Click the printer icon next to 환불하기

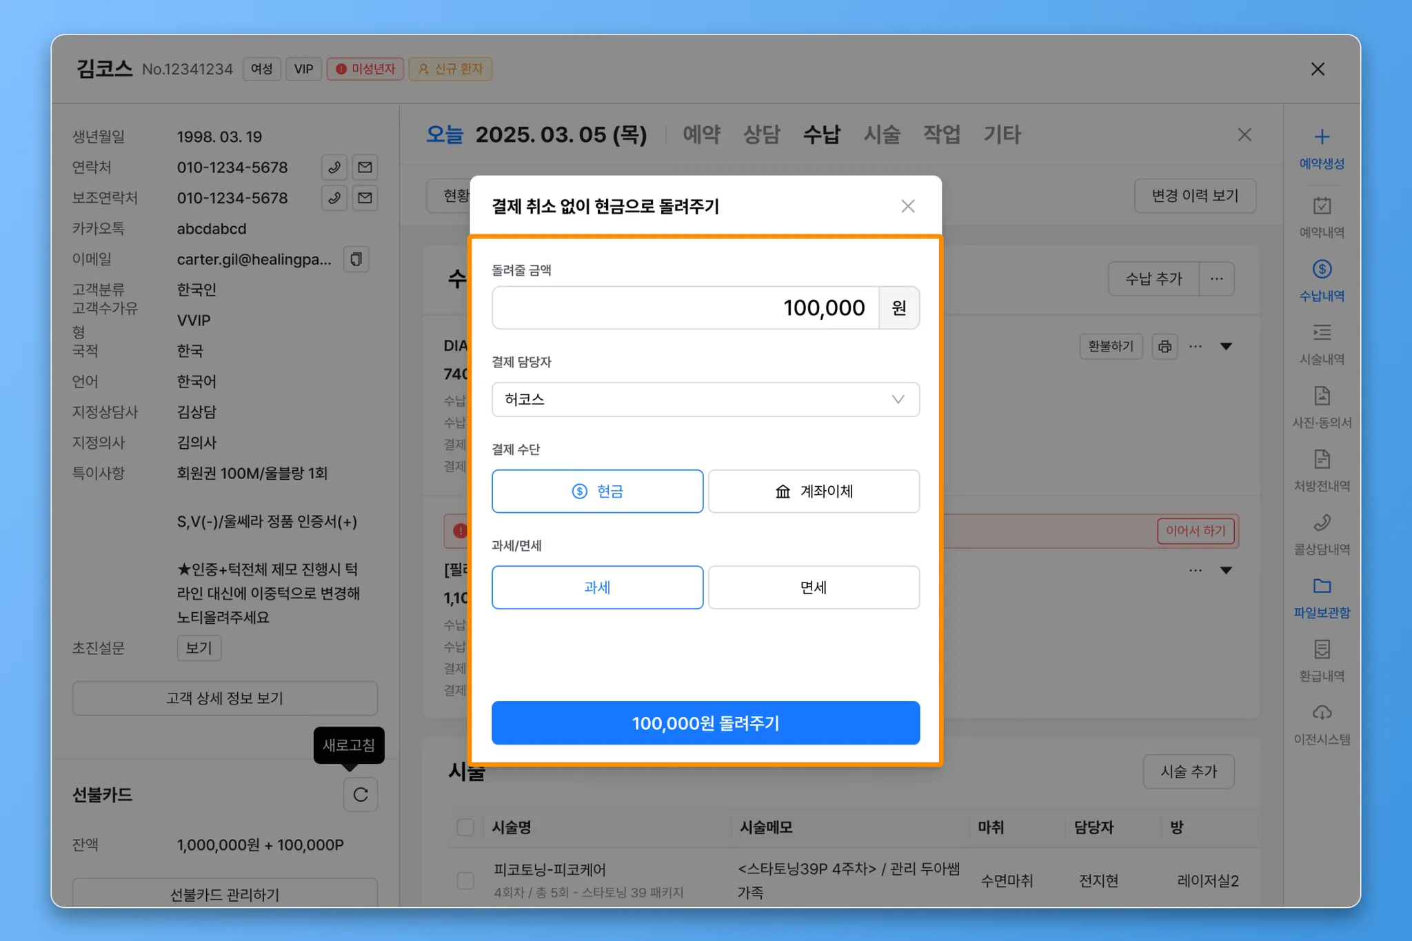[x=1164, y=346]
